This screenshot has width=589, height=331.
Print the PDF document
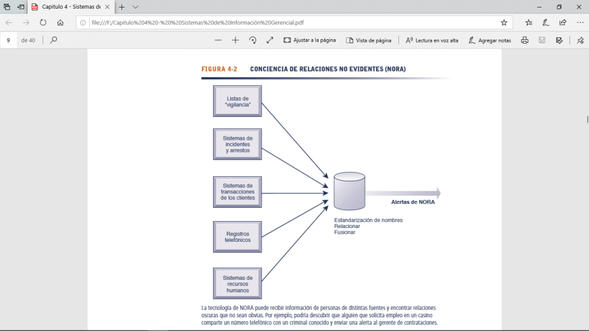525,40
